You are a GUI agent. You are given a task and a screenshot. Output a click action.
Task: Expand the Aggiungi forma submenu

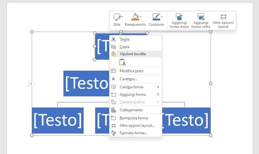135,94
